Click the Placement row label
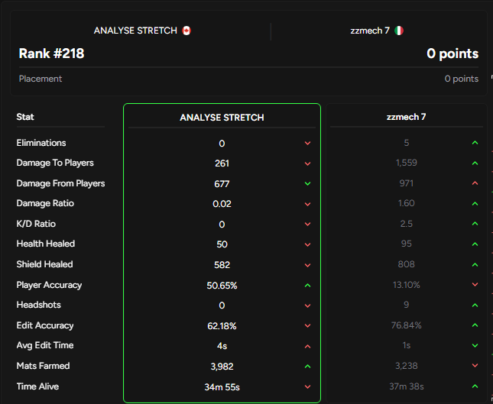 [41, 79]
